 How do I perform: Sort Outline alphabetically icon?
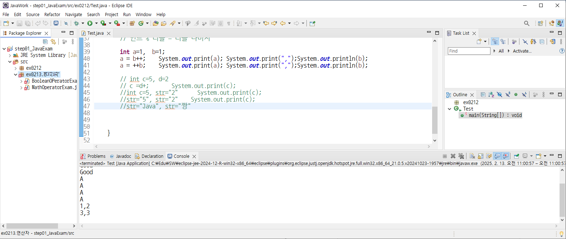click(x=491, y=94)
